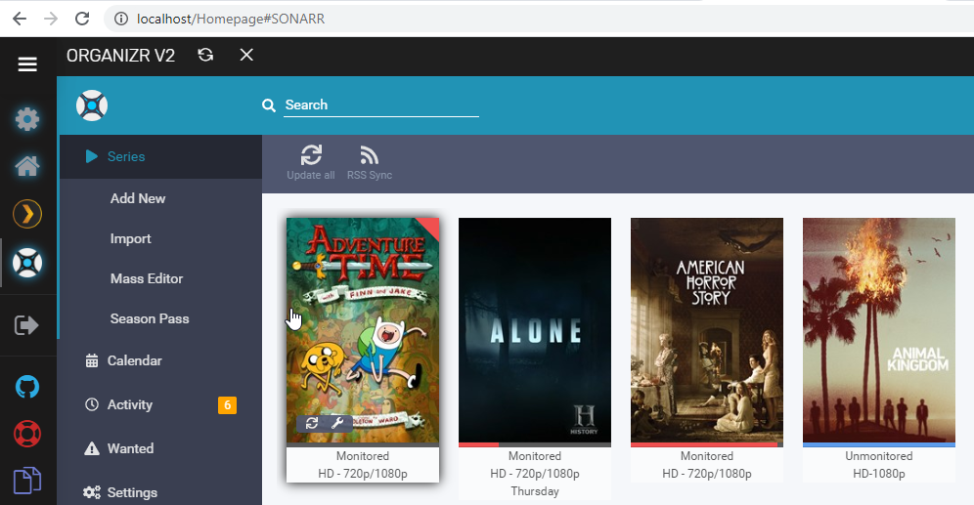Click the logout icon in left sidebar
974x505 pixels.
pos(26,325)
